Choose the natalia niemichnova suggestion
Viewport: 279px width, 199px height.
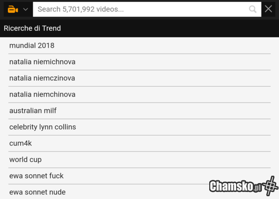pos(42,62)
